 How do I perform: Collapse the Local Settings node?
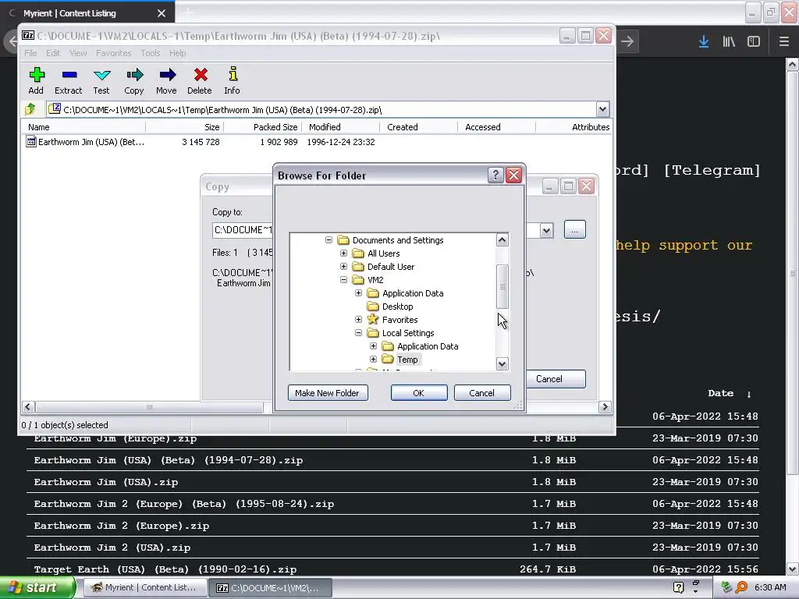(358, 332)
